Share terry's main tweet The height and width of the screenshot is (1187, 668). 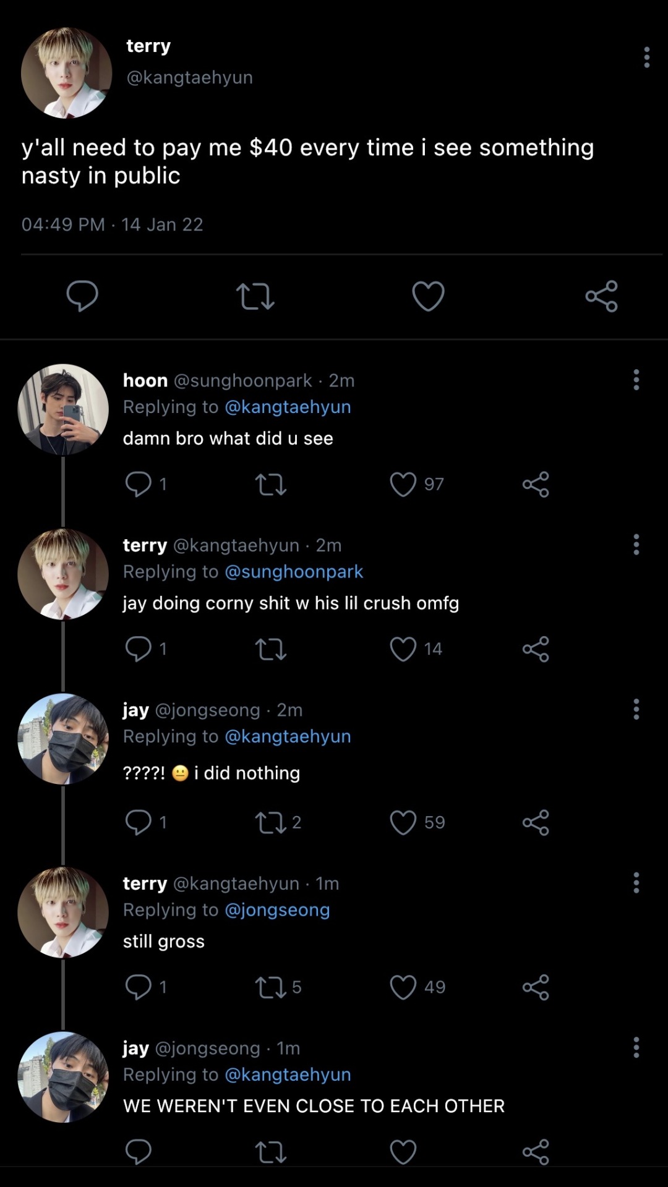click(x=601, y=296)
